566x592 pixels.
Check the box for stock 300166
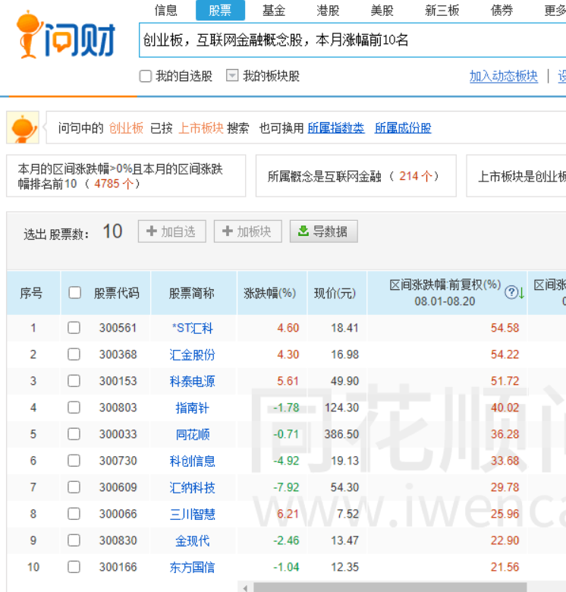74,567
